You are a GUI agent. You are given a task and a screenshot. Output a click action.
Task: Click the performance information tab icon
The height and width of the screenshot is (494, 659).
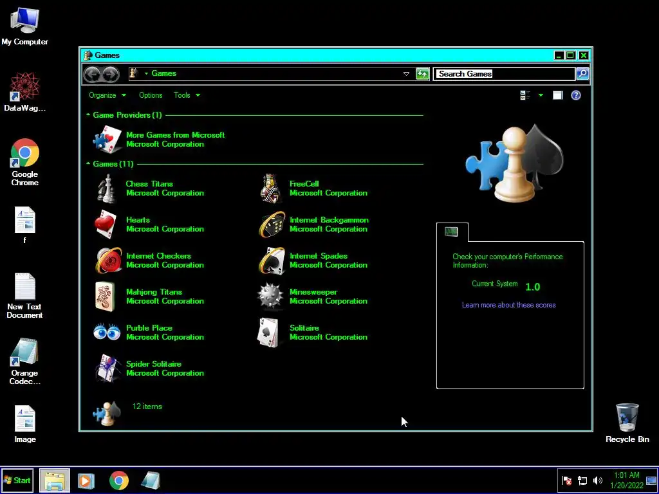click(451, 232)
